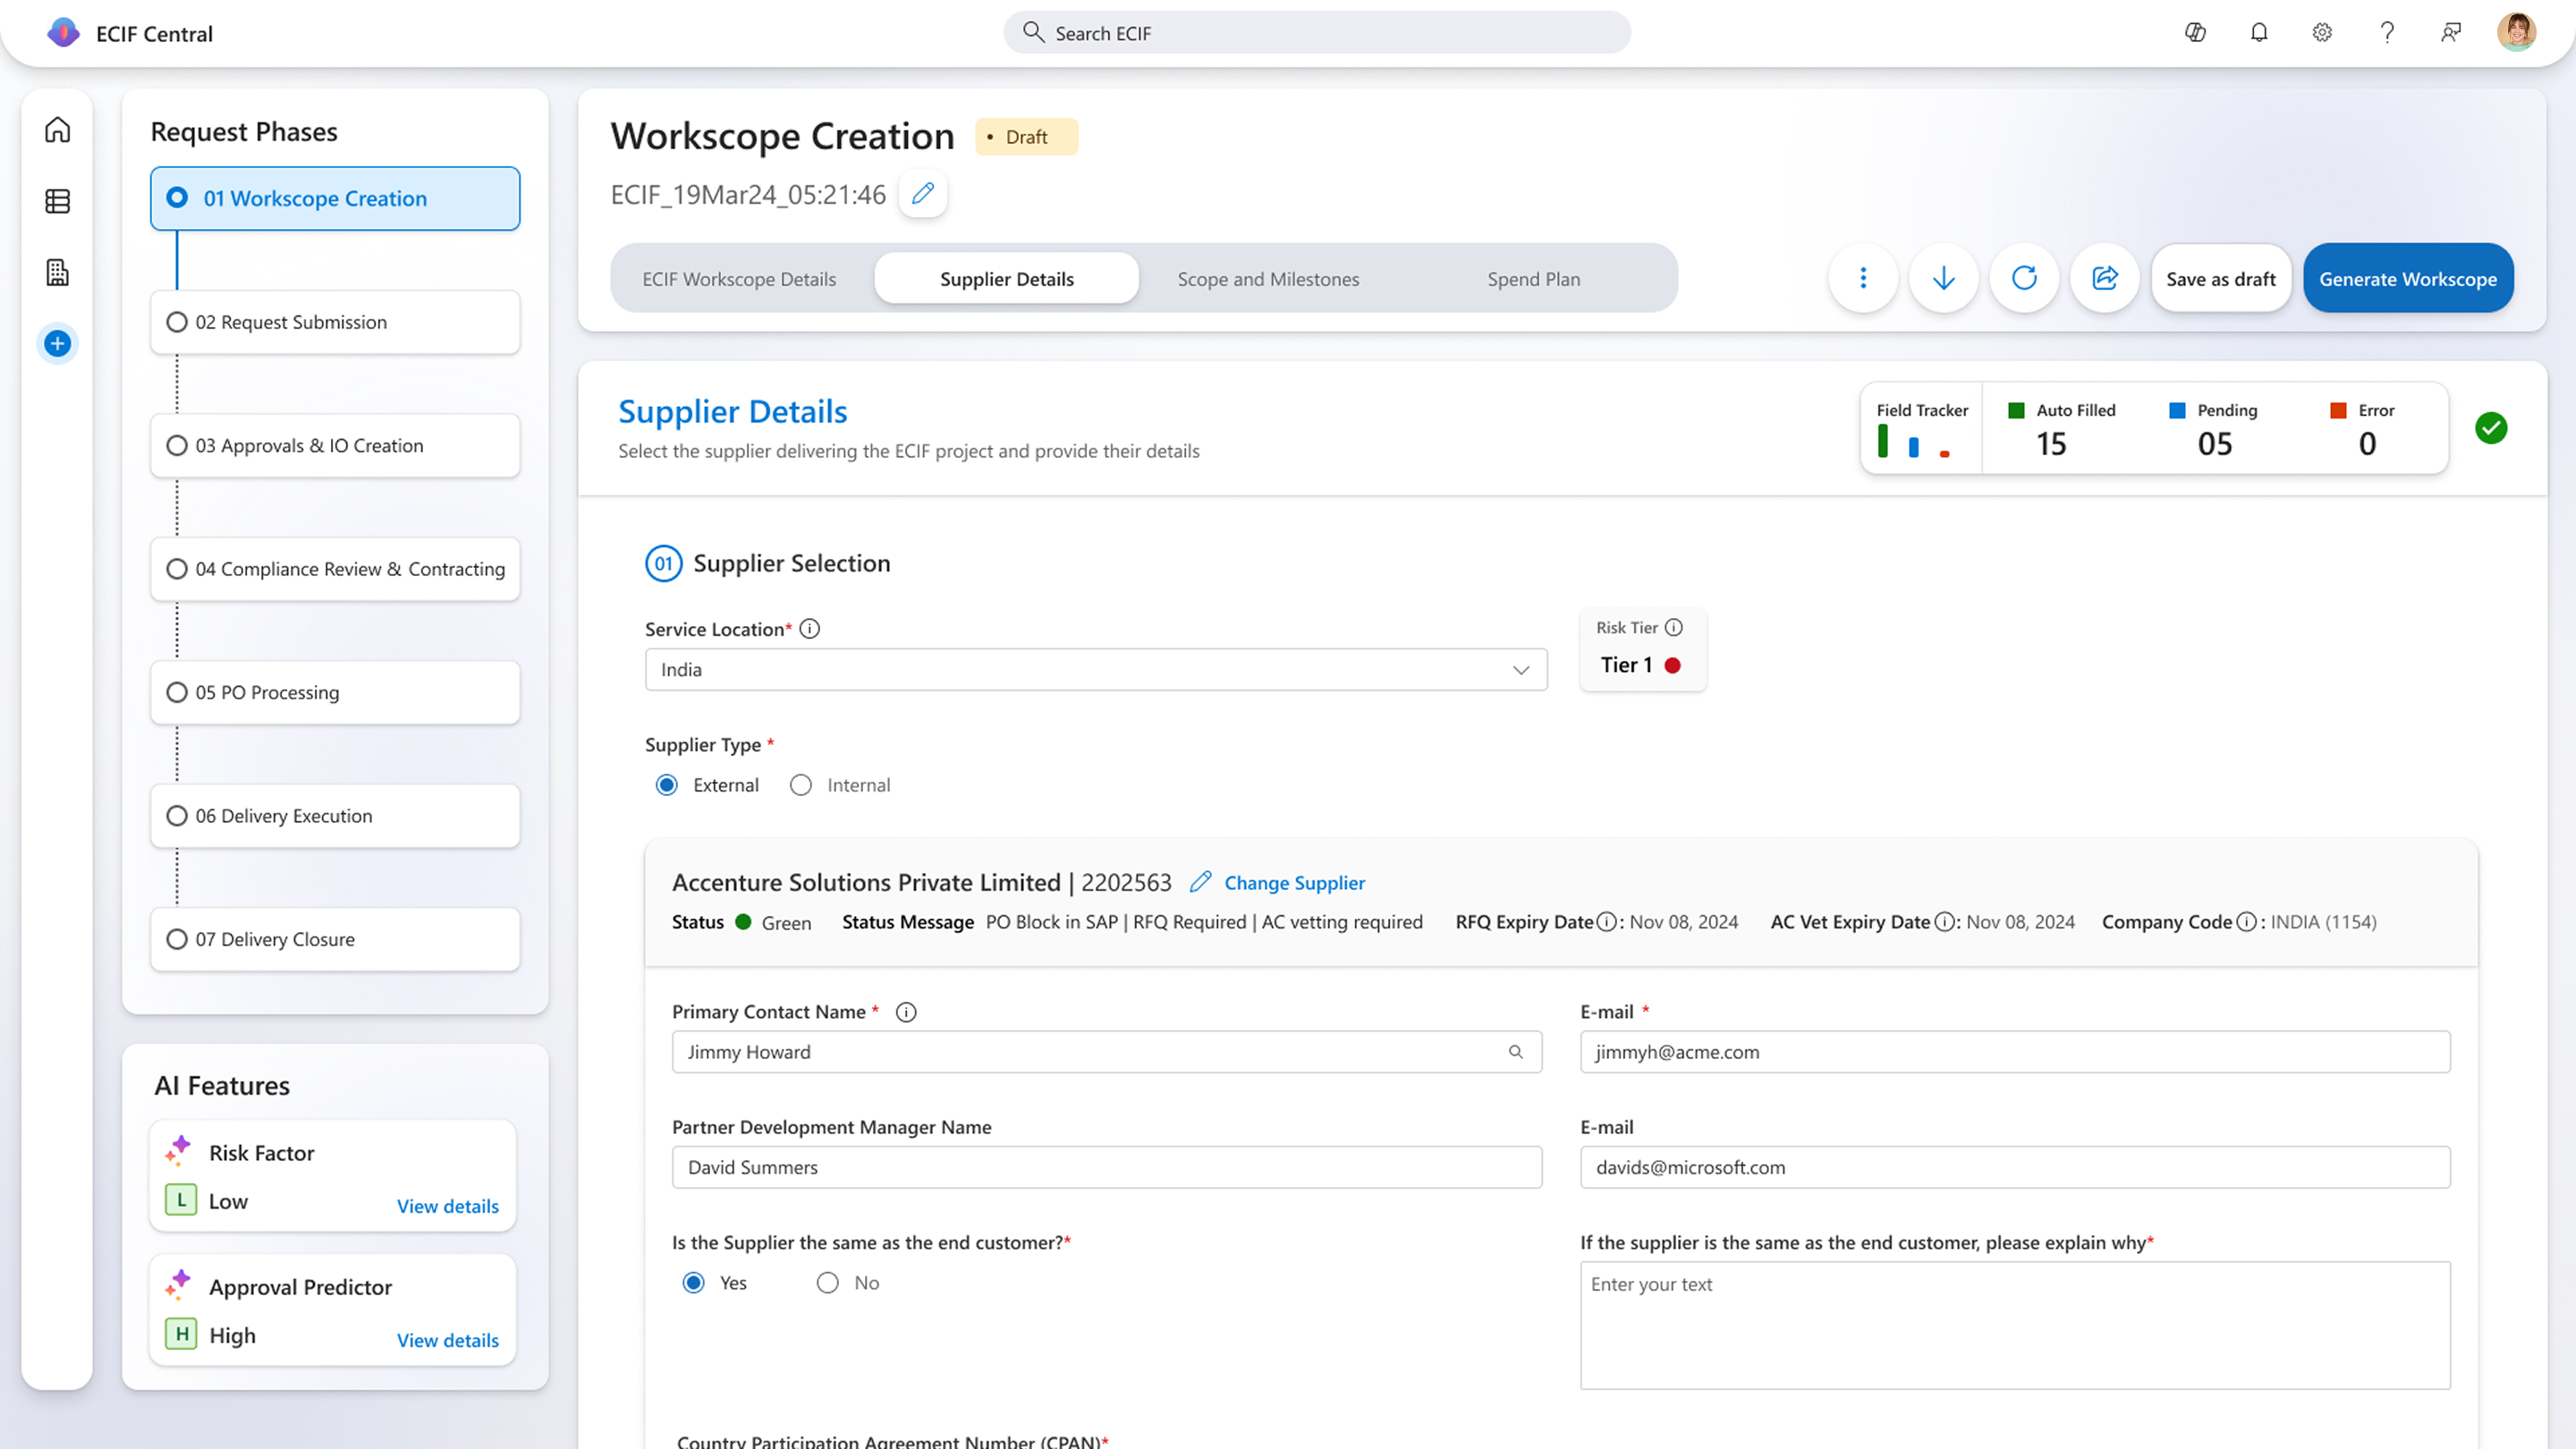
Task: Select No for supplier same as customer
Action: click(827, 1283)
